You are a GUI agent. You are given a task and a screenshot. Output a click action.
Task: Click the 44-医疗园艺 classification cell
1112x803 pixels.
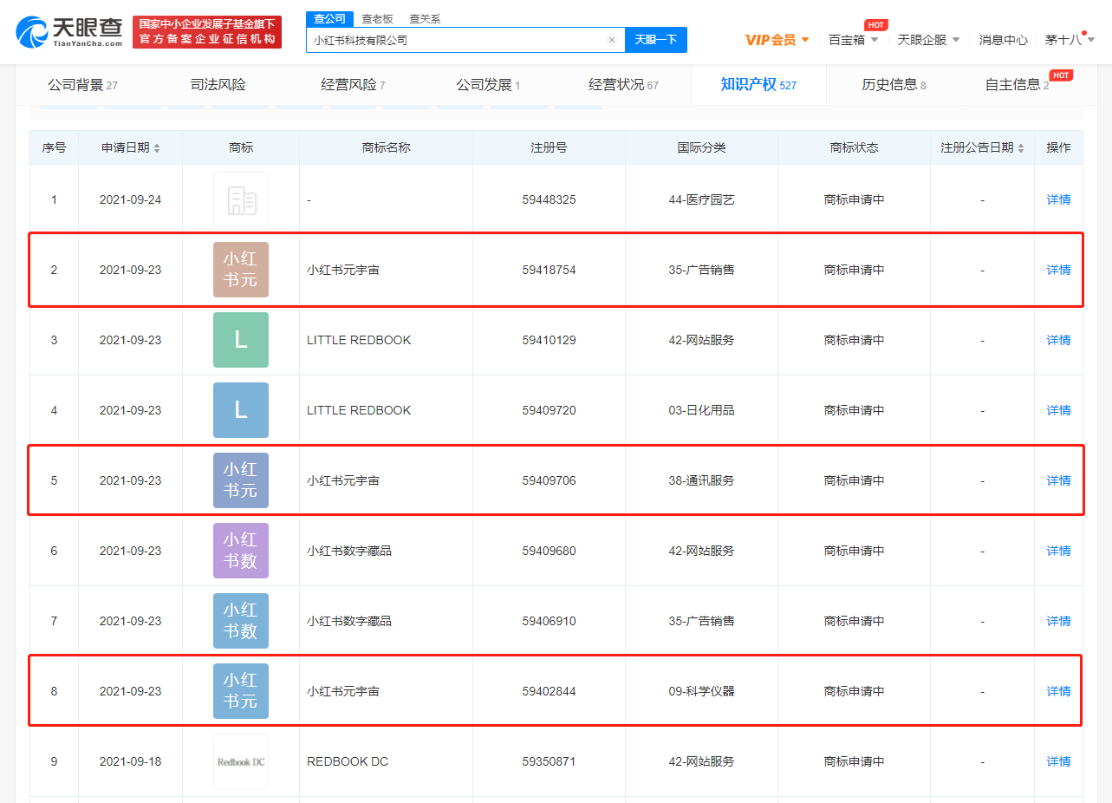pos(701,199)
